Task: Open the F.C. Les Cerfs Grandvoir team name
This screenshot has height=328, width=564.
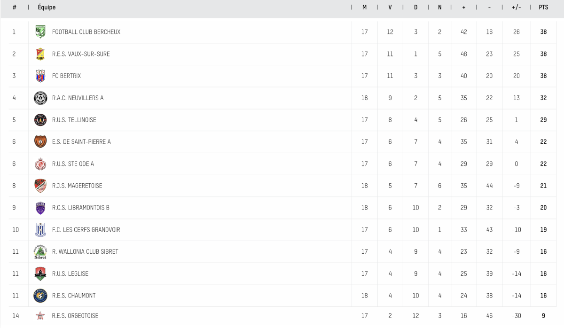Action: point(86,230)
